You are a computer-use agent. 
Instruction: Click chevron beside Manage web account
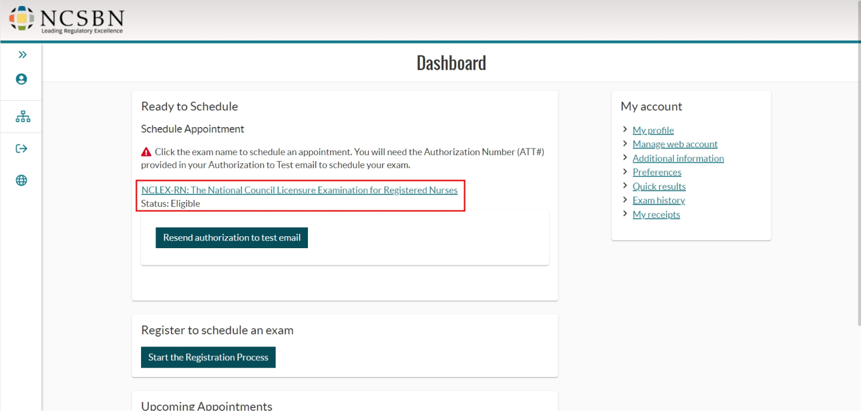(x=625, y=144)
